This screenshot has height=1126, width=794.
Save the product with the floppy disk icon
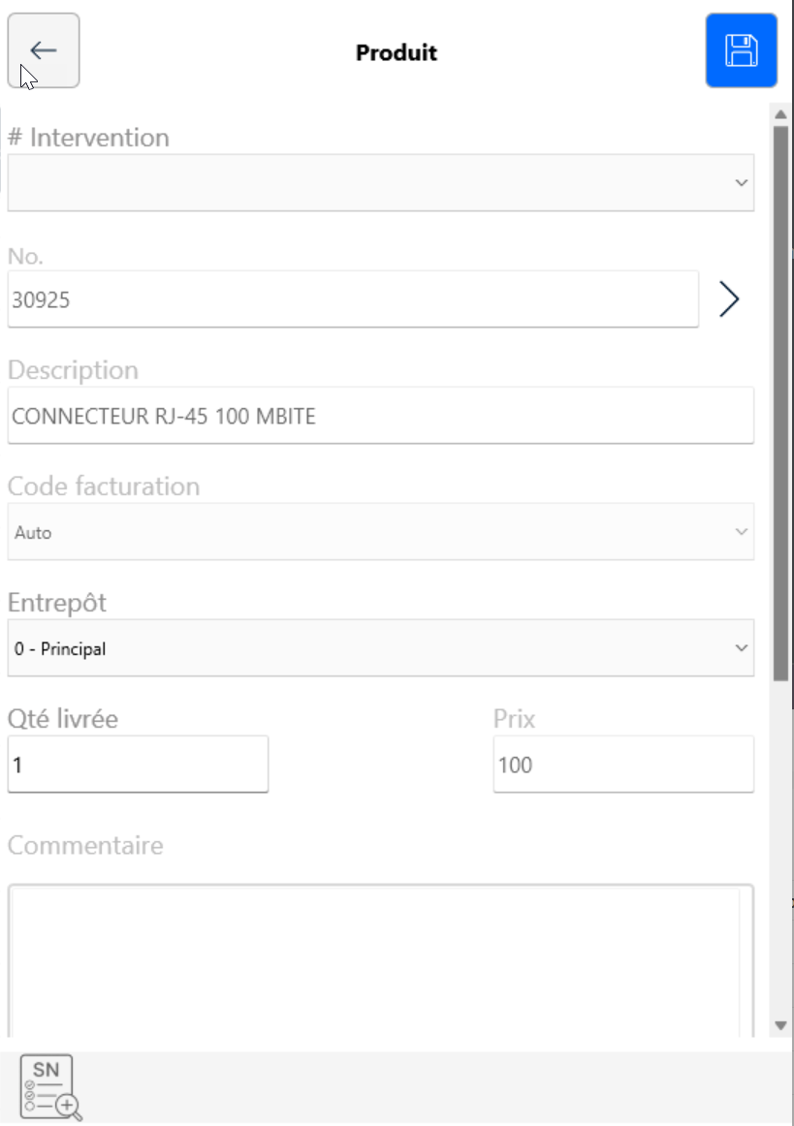(741, 50)
